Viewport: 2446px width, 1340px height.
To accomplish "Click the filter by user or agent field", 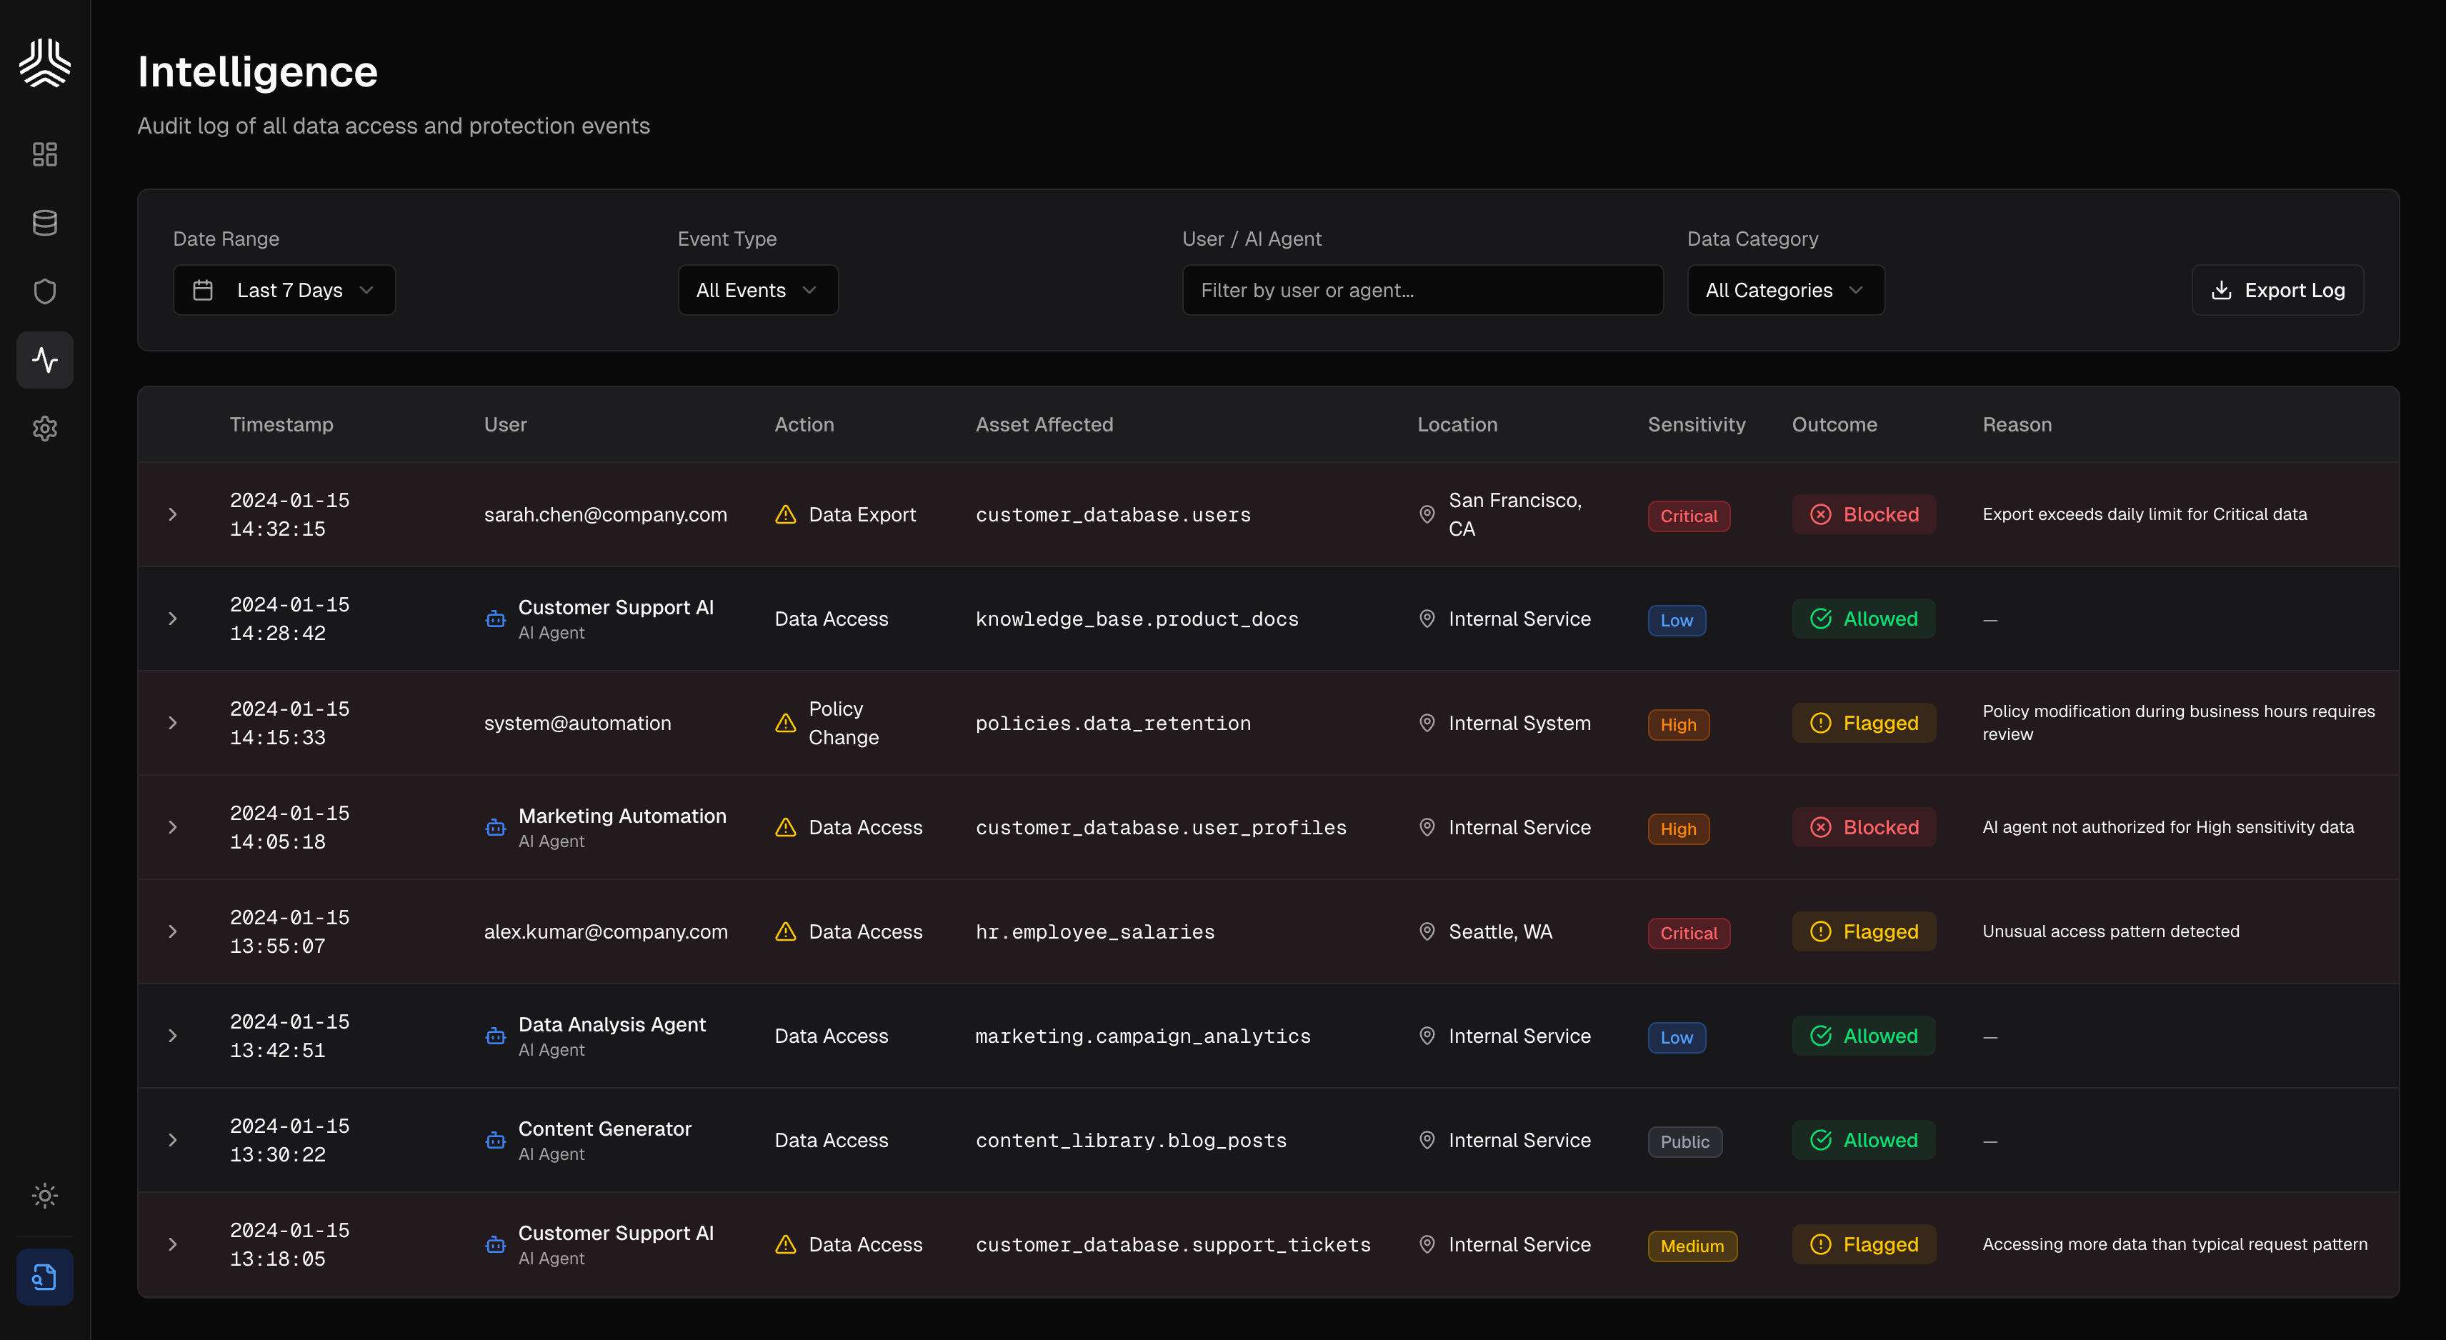I will tap(1422, 290).
